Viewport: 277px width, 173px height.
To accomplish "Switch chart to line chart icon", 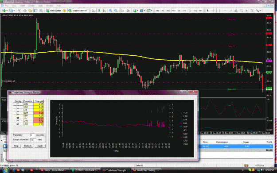I will pyautogui.click(x=105, y=11).
